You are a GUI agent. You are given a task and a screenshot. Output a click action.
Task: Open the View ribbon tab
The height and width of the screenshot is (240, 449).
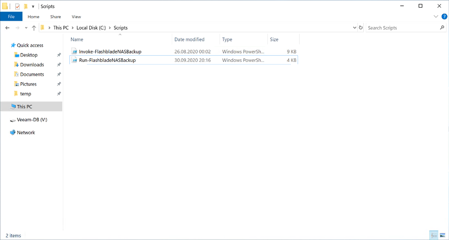(x=76, y=17)
